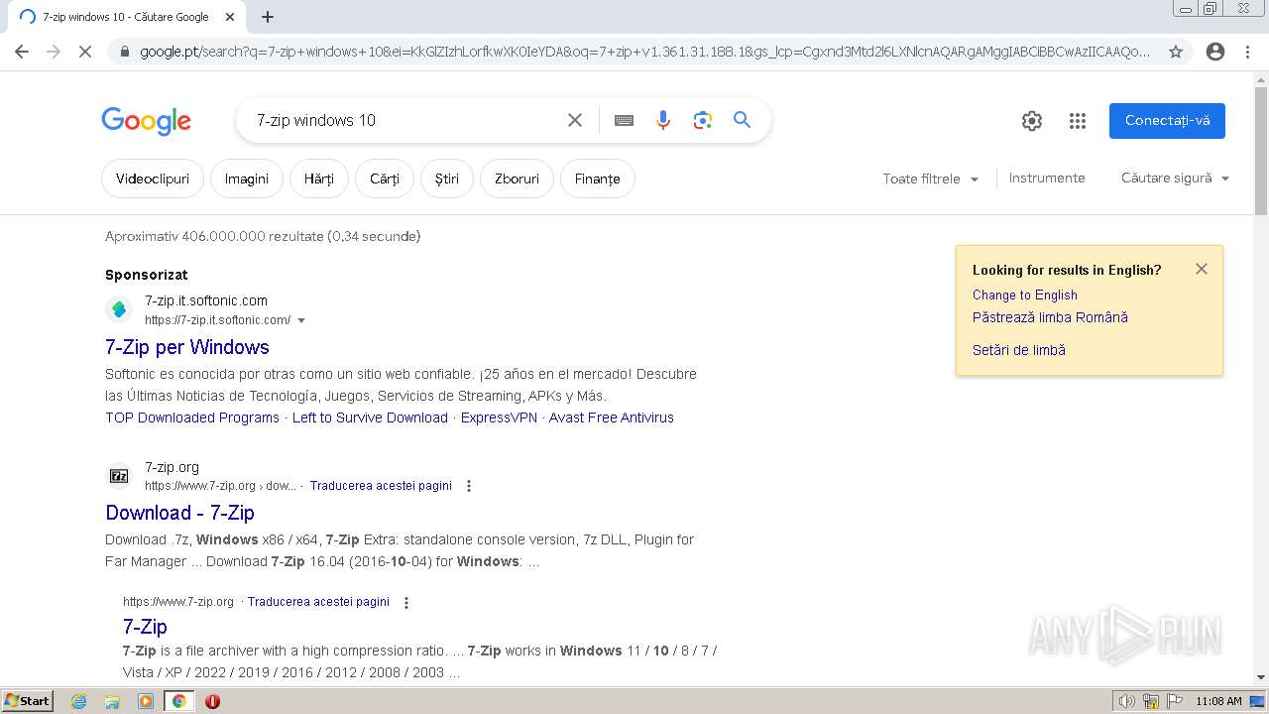The width and height of the screenshot is (1269, 714).
Task: Open the 7-Zip homepage result
Action: tap(145, 627)
